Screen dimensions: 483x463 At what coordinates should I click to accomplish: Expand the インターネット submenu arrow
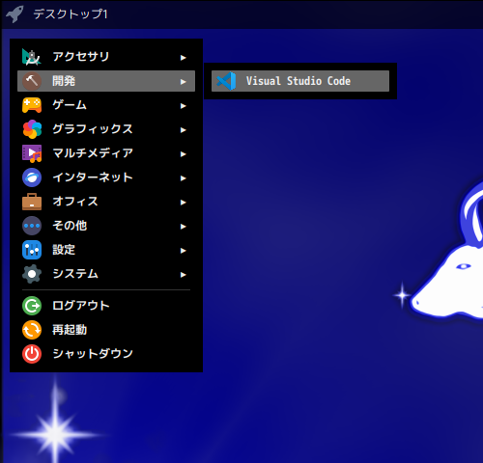tap(184, 178)
